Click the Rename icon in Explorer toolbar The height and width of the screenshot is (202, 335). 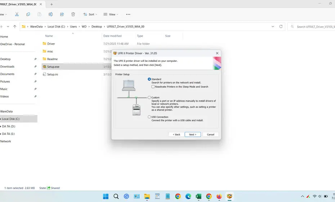51,14
